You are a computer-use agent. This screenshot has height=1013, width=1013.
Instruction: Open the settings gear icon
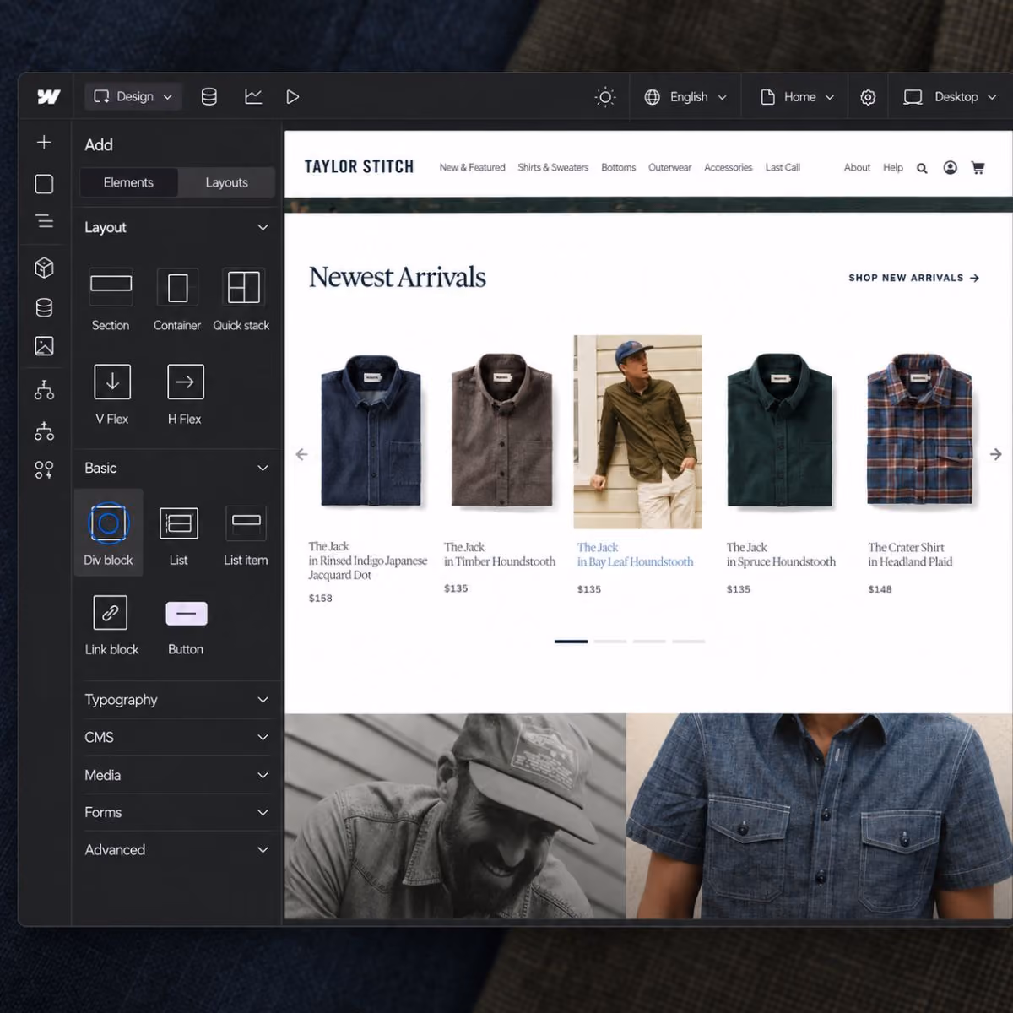(x=868, y=97)
